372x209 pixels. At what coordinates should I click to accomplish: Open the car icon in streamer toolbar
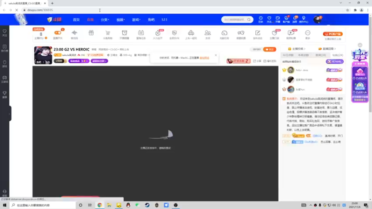click(191, 34)
